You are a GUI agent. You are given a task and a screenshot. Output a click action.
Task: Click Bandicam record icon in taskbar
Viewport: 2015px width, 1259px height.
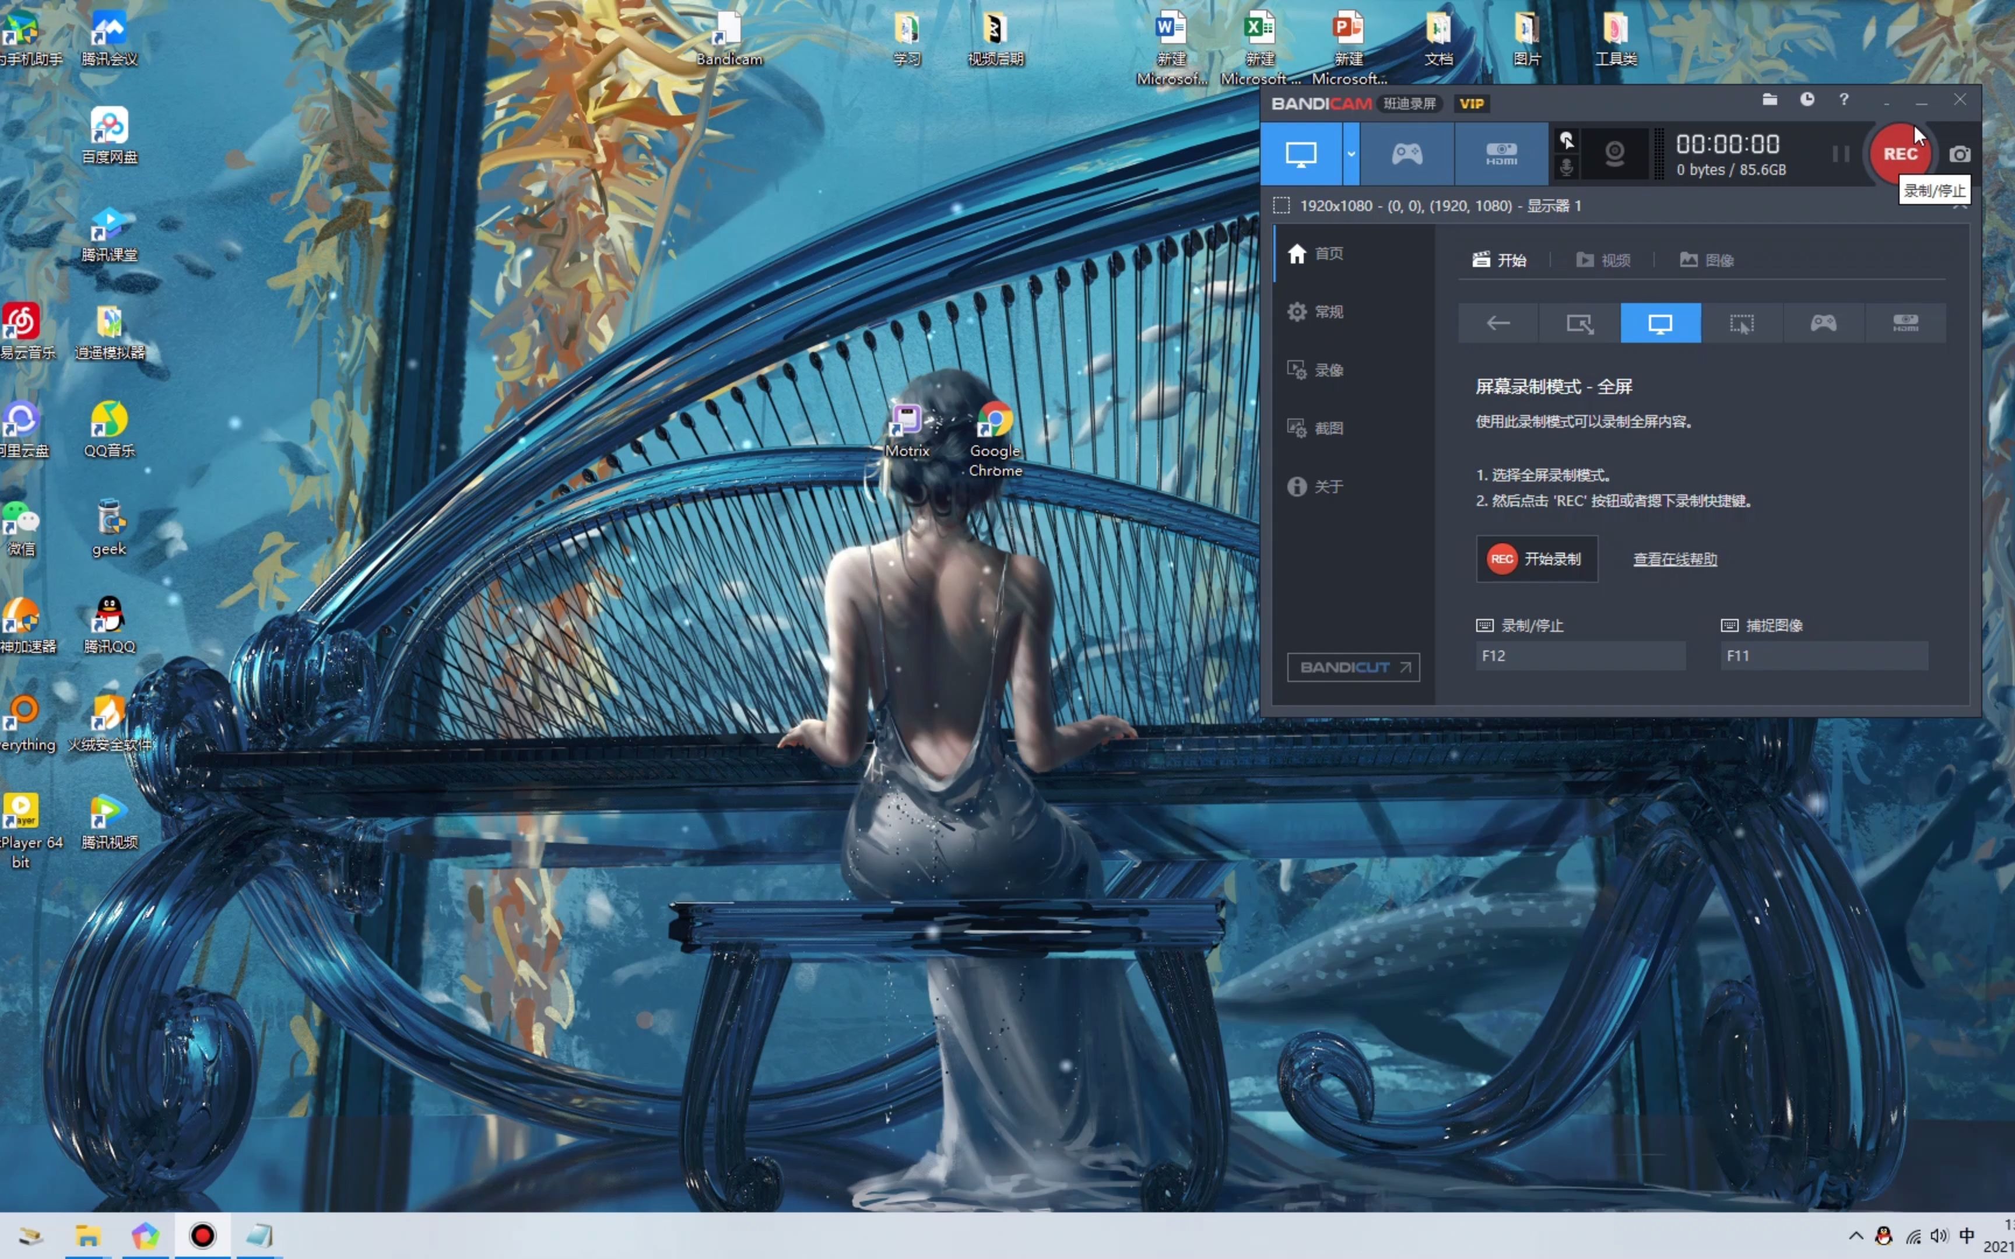(202, 1236)
